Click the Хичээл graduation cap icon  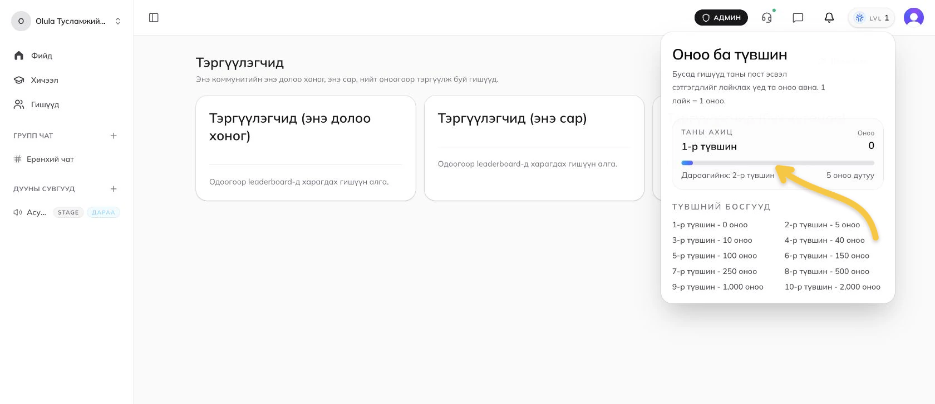(19, 80)
